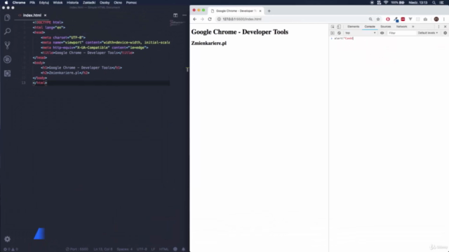
Task: Open the Manage gear in VS Code
Action: click(8, 239)
